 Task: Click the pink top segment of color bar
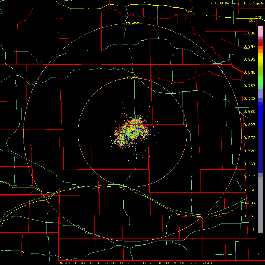pos(260,32)
